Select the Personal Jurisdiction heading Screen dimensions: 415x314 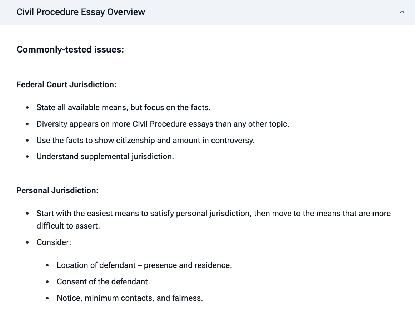tap(57, 190)
